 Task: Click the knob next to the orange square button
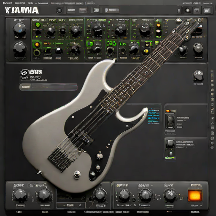170,195
